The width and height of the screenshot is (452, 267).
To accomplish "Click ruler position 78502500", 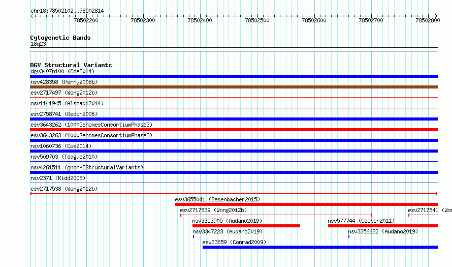I will point(257,20).
